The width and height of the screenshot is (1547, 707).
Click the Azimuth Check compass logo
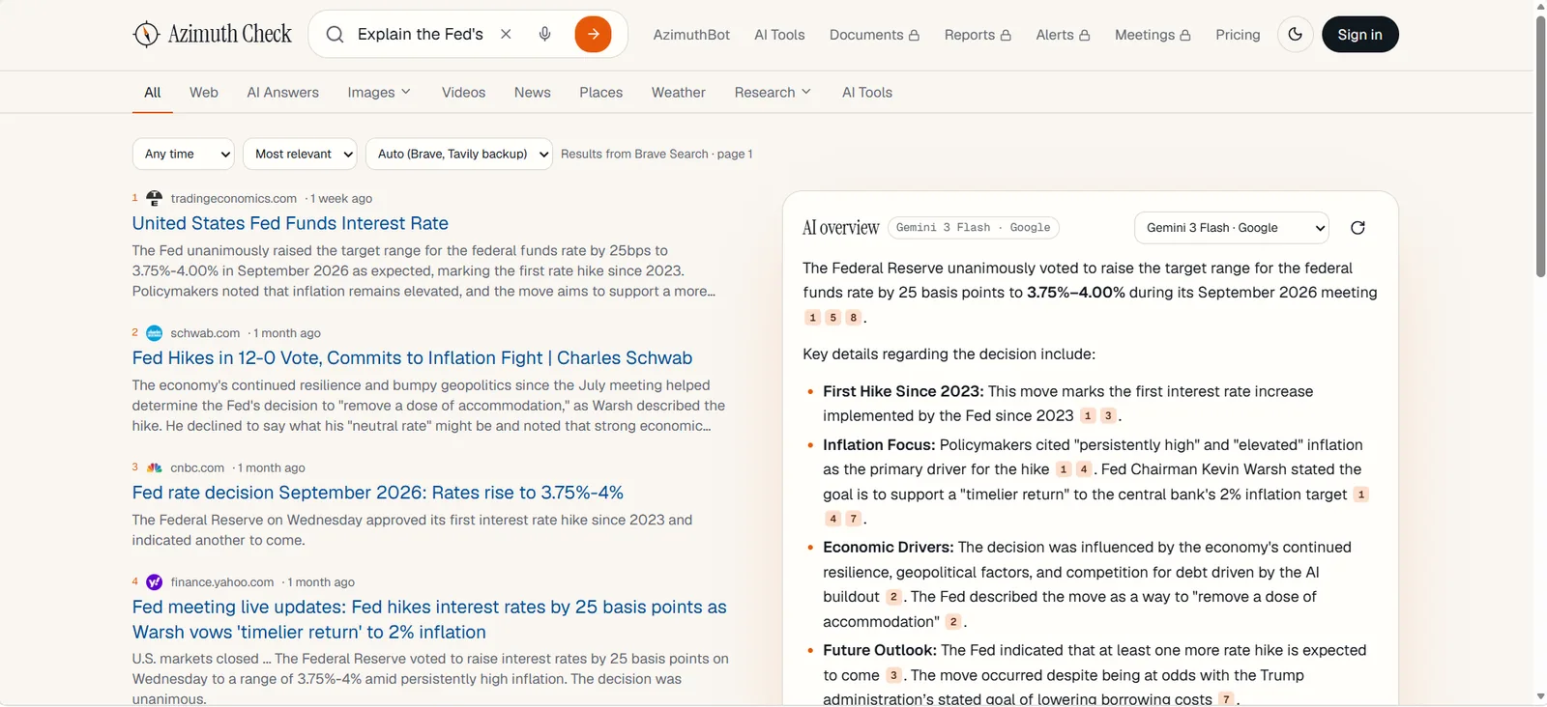click(x=146, y=35)
